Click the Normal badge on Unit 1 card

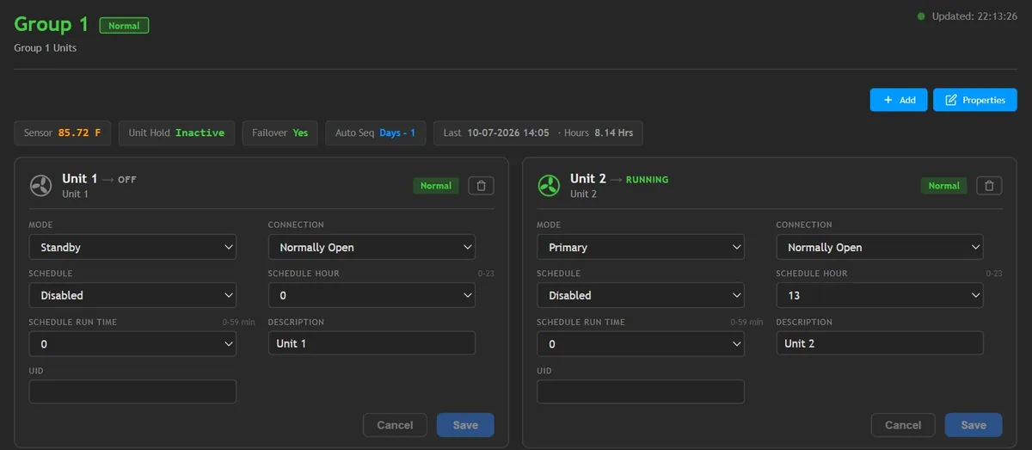click(436, 186)
